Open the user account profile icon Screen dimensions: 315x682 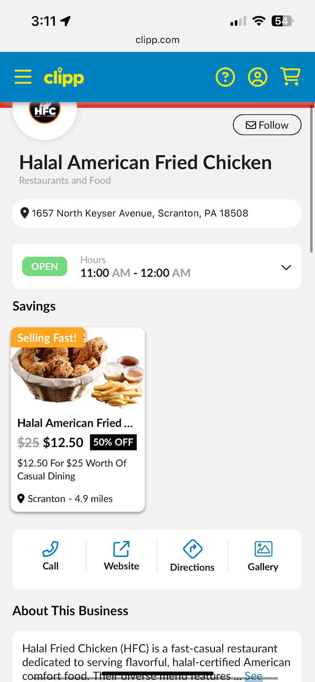[x=257, y=77]
